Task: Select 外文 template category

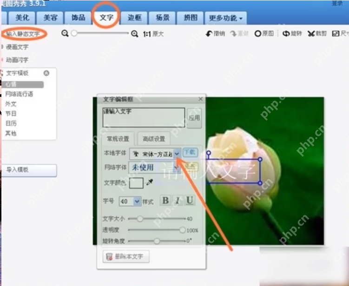Action: (x=11, y=104)
